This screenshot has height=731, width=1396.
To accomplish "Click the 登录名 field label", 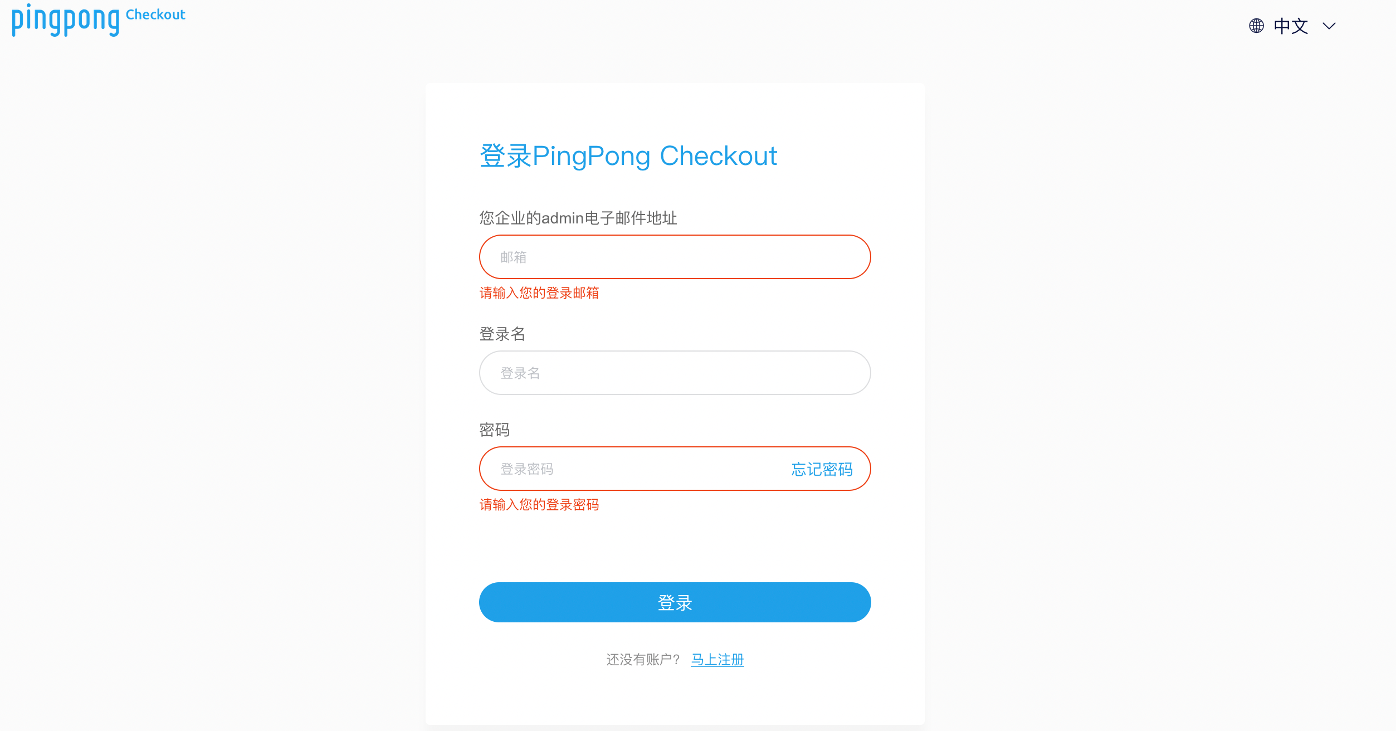I will point(502,334).
